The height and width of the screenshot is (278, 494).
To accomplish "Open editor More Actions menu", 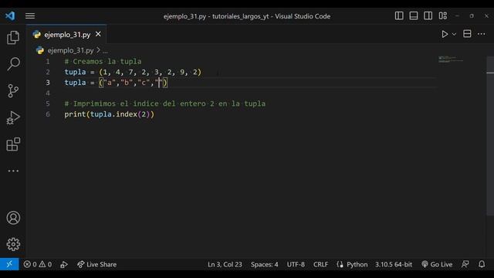I will pyautogui.click(x=482, y=34).
